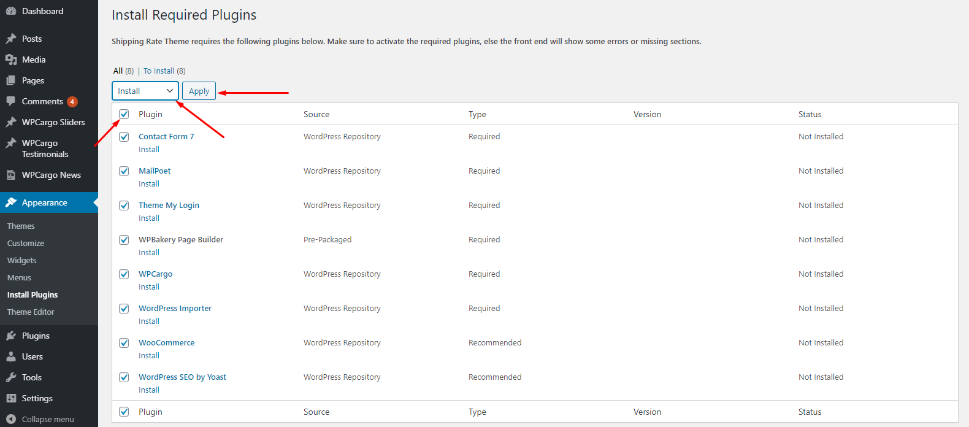Click Install under WooCommerce
The image size is (969, 427).
pyautogui.click(x=149, y=355)
